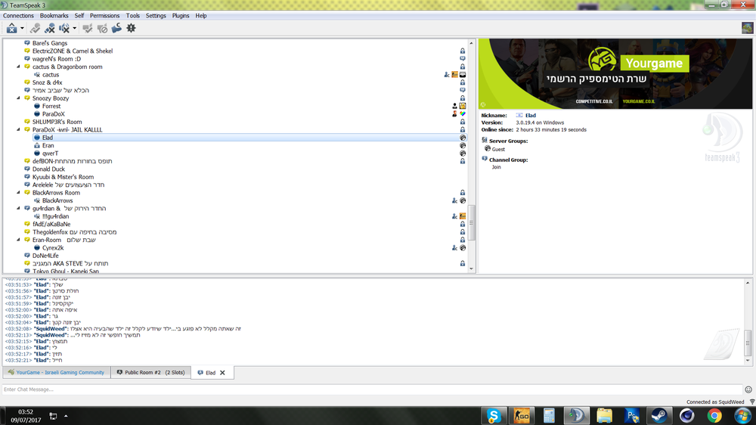The width and height of the screenshot is (756, 425).
Task: Collapse the BlackArrows Room channel
Action: [19, 193]
